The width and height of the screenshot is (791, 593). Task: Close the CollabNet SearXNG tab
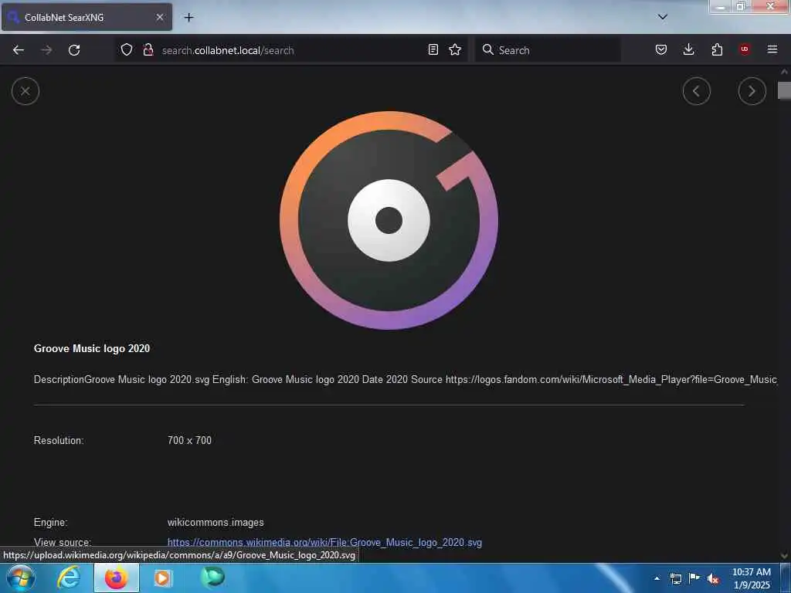pos(159,17)
